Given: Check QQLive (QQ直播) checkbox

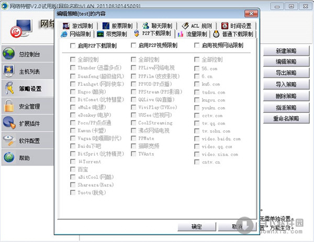Looking at the screenshot, I should [x=133, y=99].
